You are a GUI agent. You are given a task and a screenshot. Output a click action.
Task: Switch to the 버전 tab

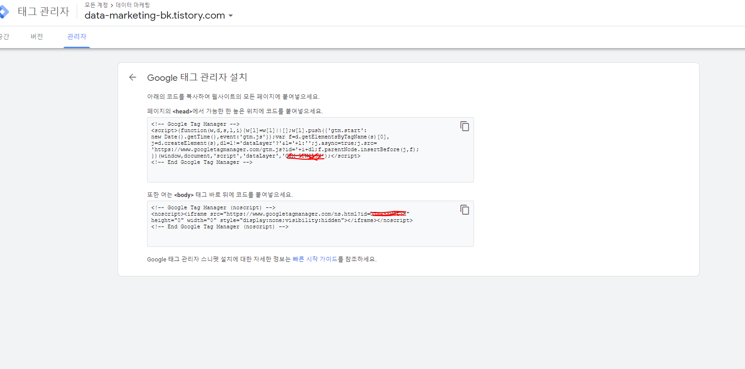pyautogui.click(x=37, y=37)
